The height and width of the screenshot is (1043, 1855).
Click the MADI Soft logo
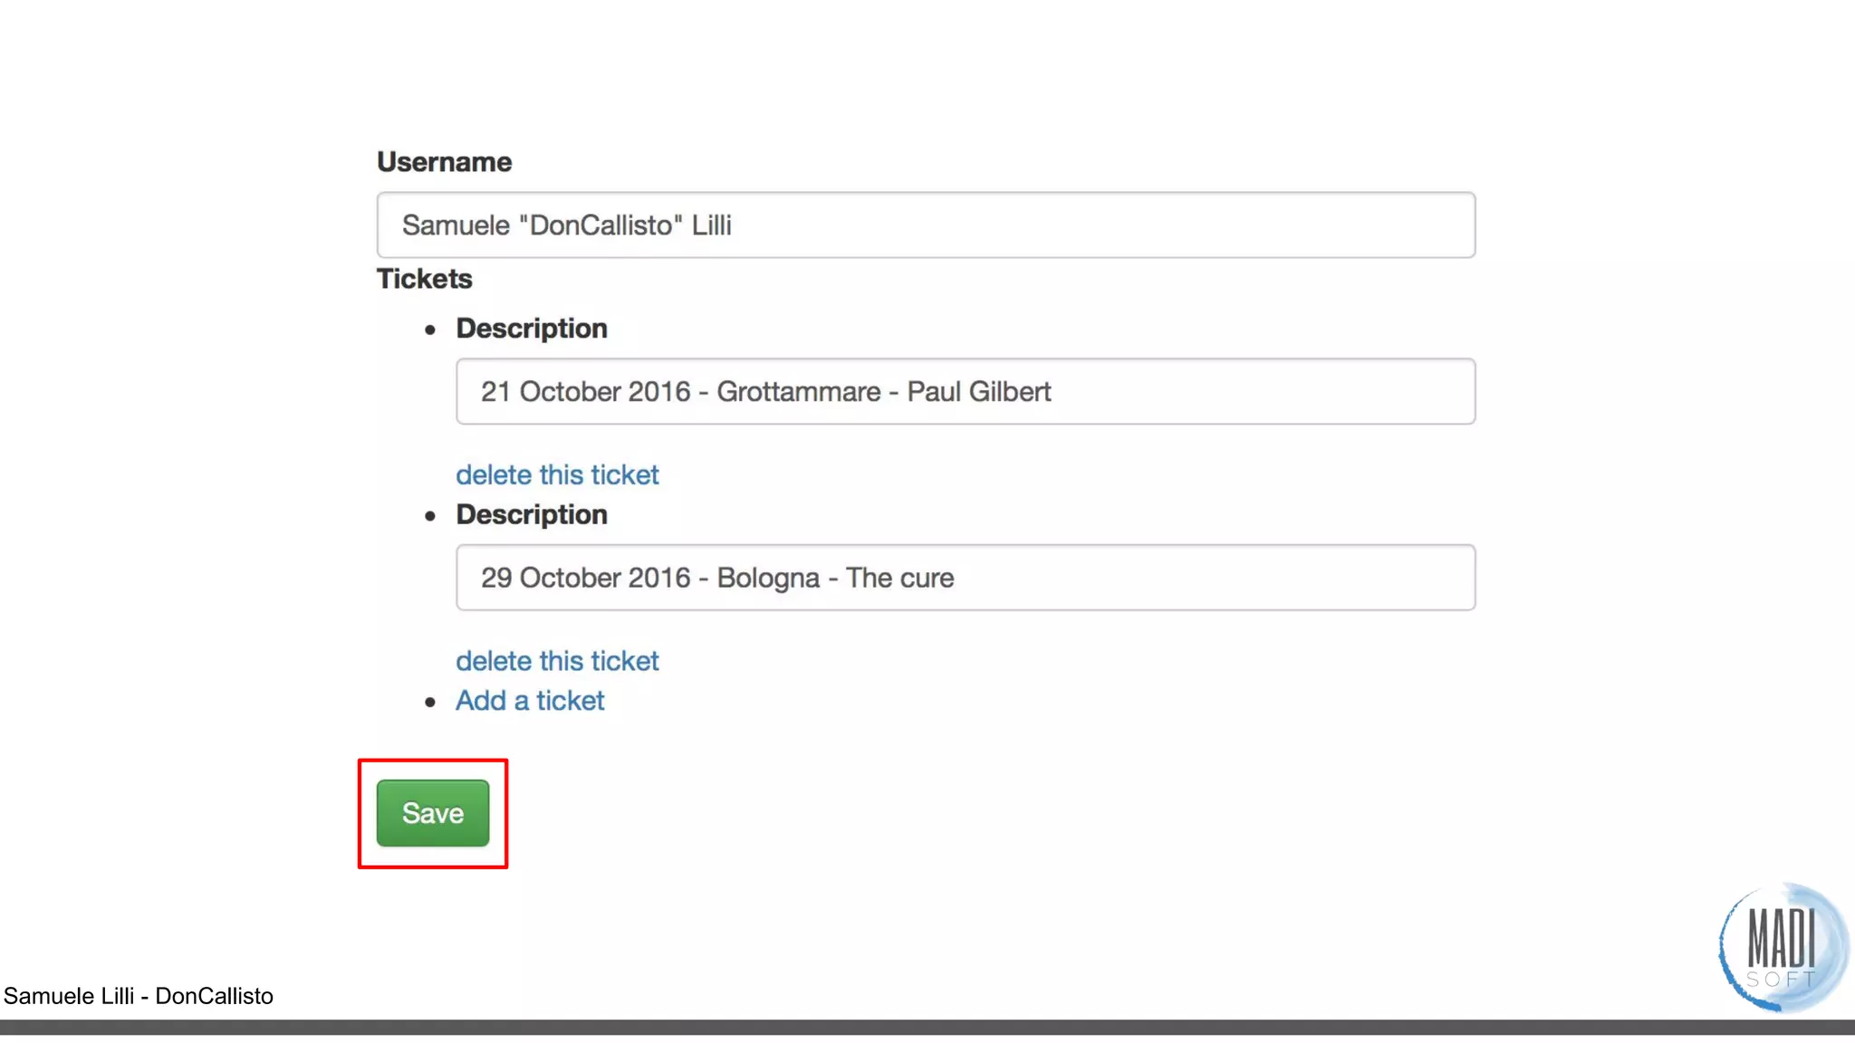pyautogui.click(x=1783, y=948)
